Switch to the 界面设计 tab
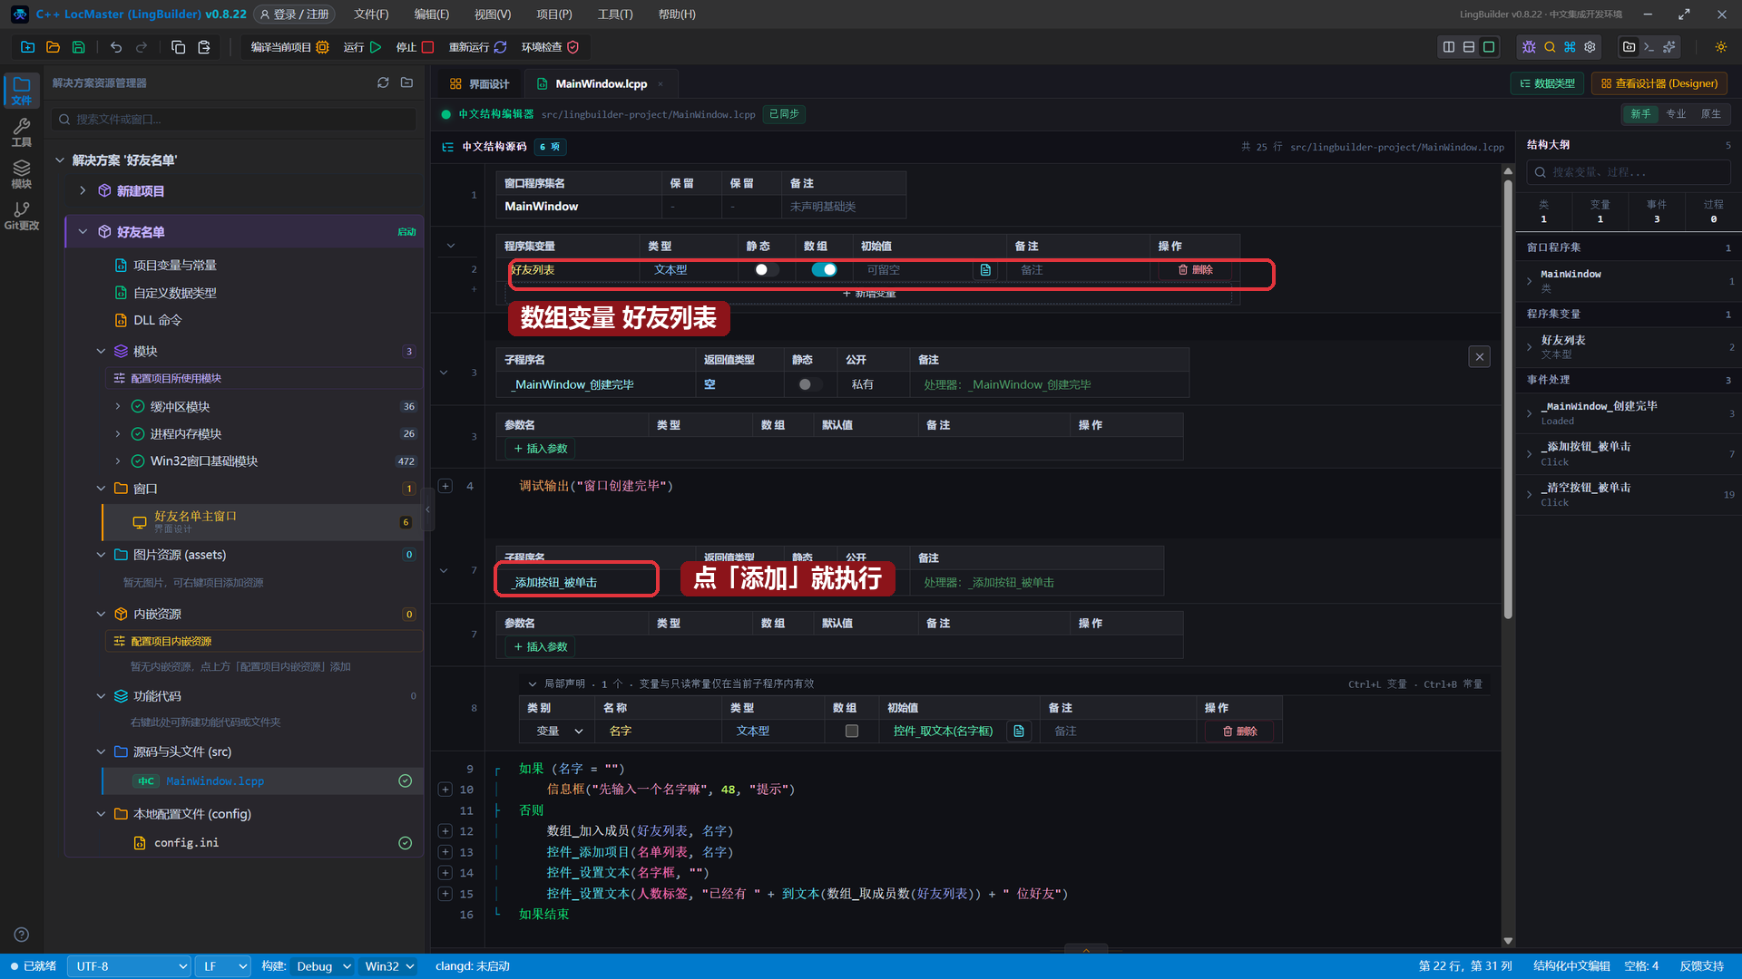The height and width of the screenshot is (979, 1742). coord(480,83)
